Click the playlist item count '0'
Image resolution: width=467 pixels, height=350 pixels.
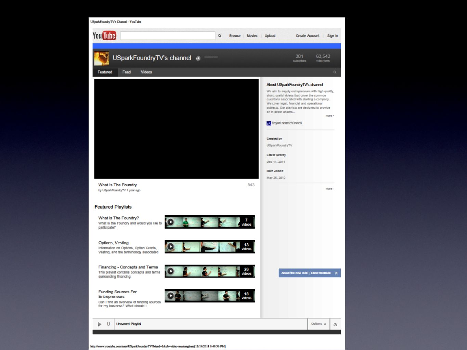point(108,324)
